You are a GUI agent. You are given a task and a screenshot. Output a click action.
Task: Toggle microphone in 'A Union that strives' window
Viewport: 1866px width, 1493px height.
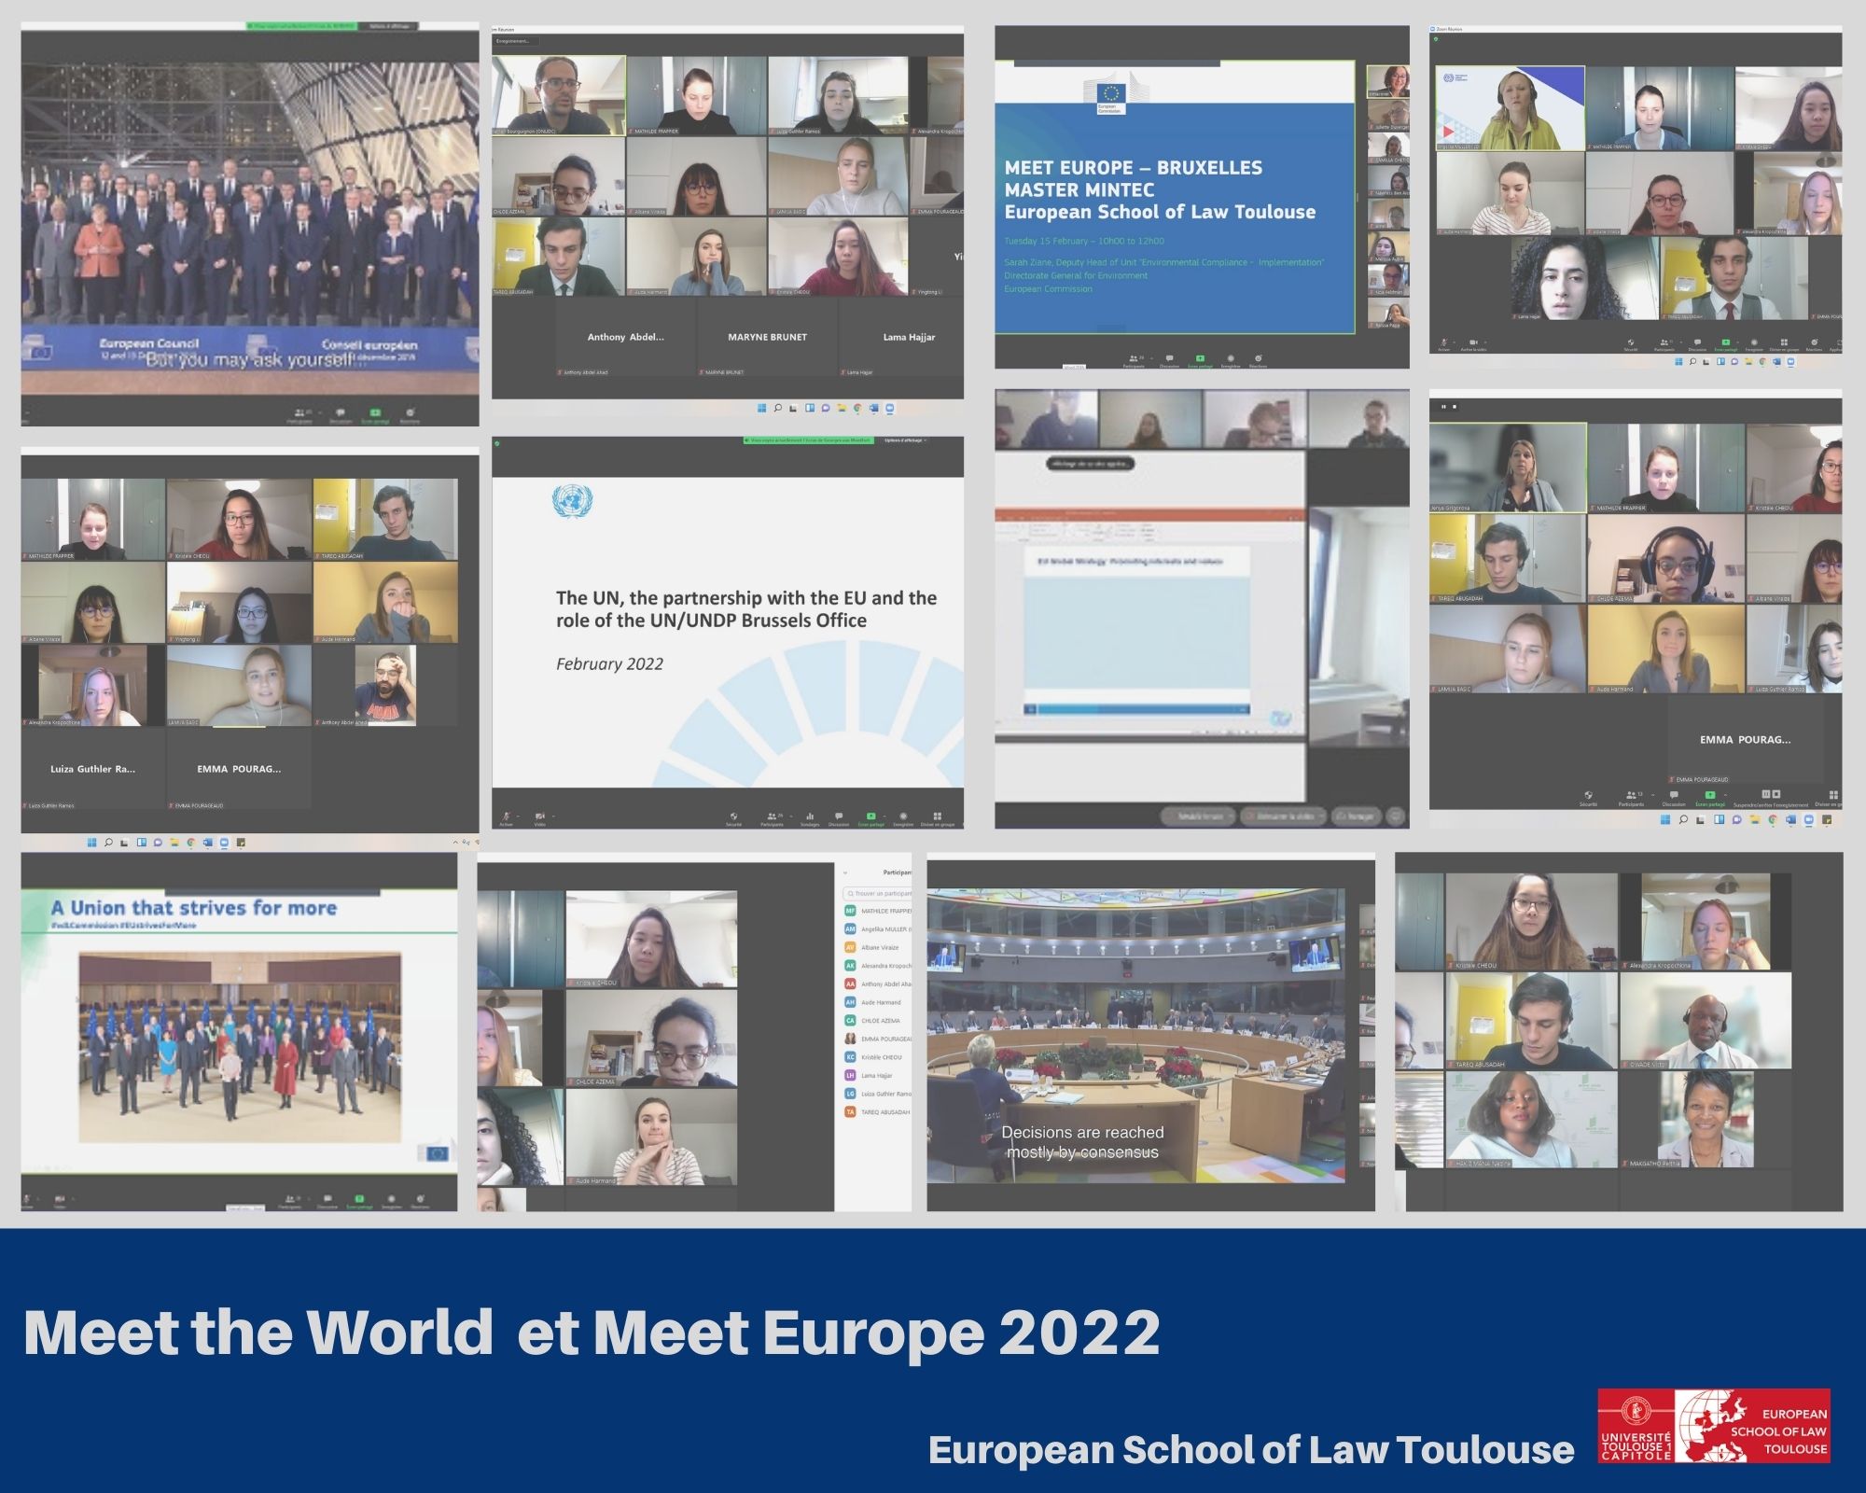point(27,1200)
